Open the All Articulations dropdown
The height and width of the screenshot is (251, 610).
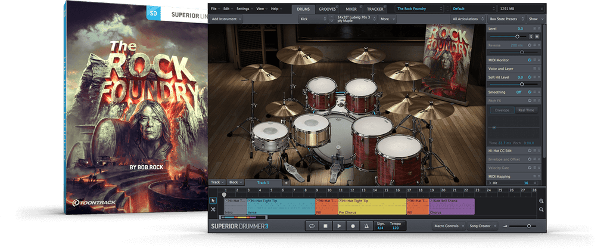(x=468, y=18)
